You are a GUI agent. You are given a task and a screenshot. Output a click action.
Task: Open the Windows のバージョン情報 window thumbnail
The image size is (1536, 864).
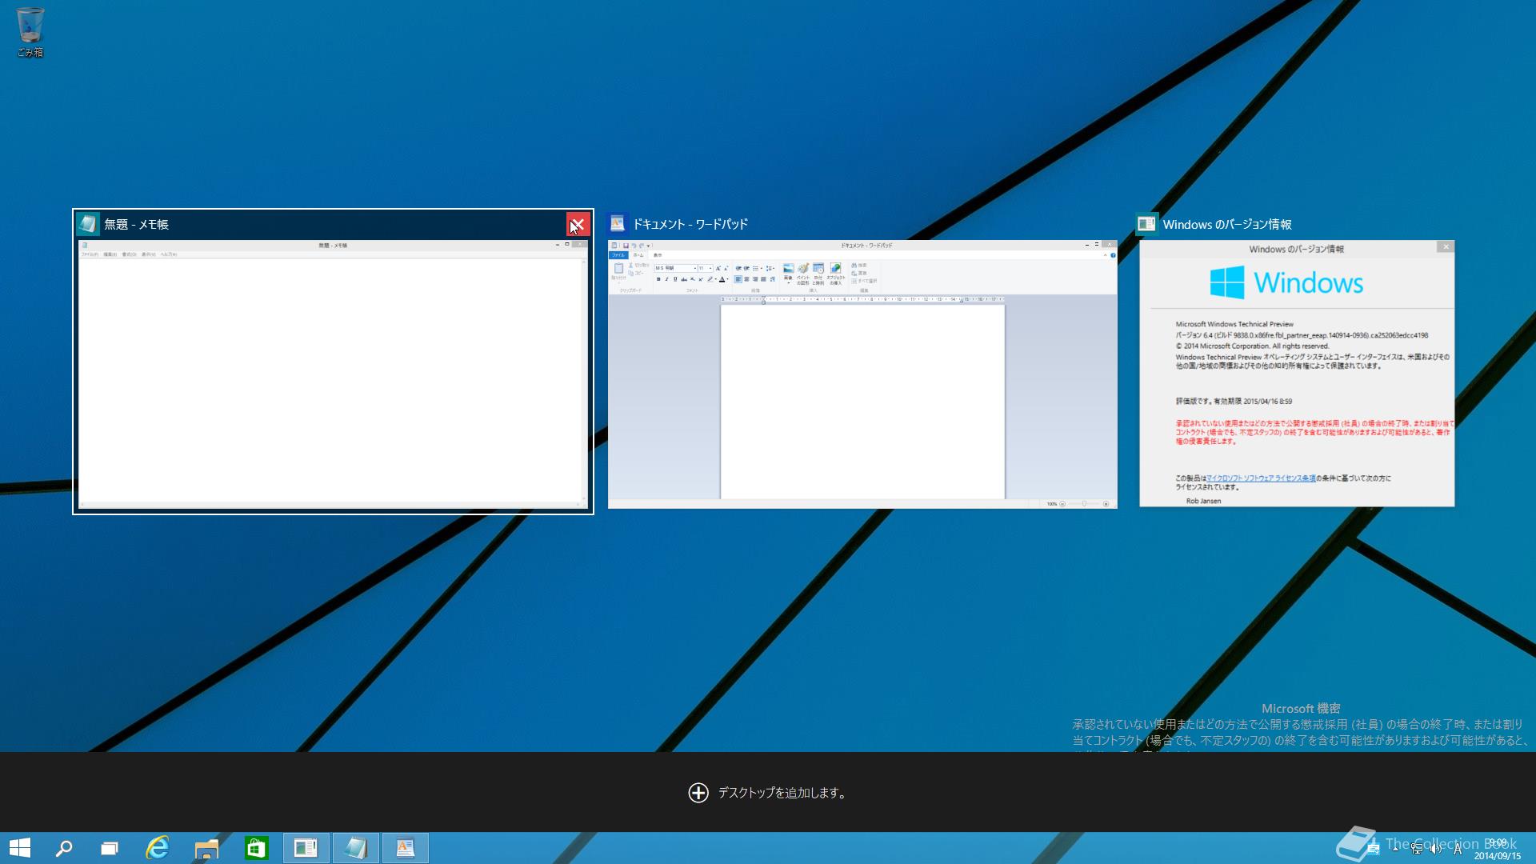click(1297, 374)
